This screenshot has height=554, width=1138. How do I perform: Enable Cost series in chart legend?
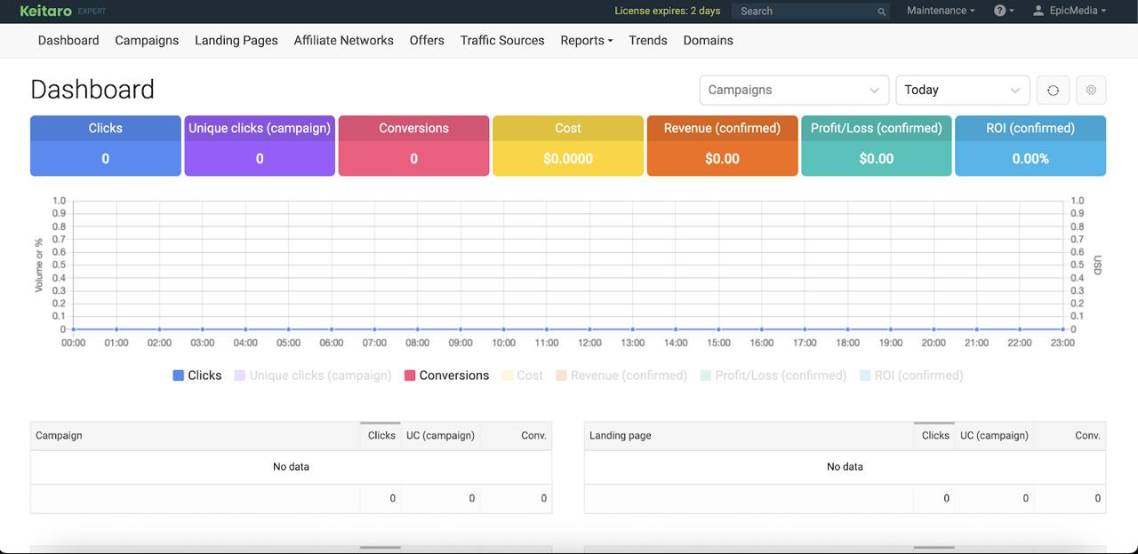pos(523,376)
